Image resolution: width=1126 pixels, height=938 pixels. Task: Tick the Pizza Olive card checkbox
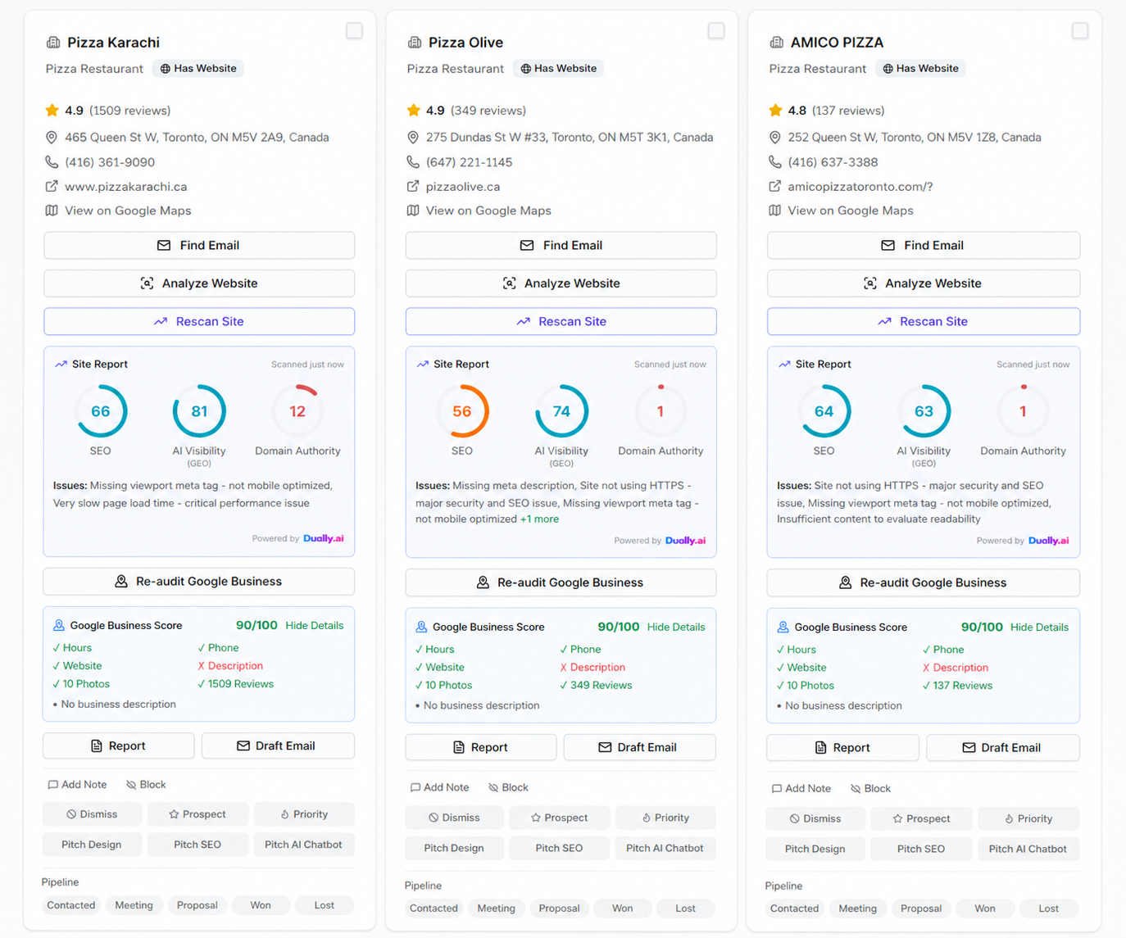(716, 31)
